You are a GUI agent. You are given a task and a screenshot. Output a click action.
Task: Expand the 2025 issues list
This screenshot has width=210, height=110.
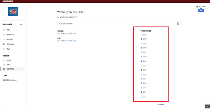(x=142, y=35)
